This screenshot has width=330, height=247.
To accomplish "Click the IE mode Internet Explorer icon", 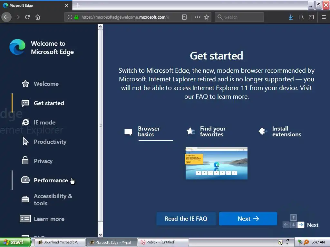I will 25,122.
